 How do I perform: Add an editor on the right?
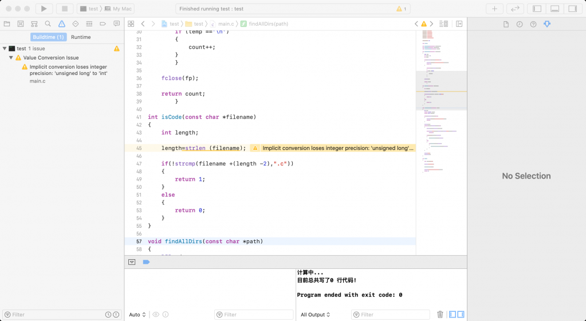tap(459, 23)
